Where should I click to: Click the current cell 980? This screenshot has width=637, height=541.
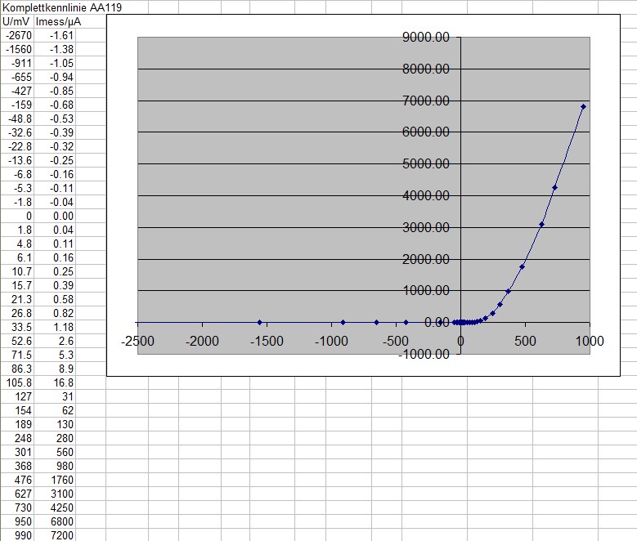[55, 466]
